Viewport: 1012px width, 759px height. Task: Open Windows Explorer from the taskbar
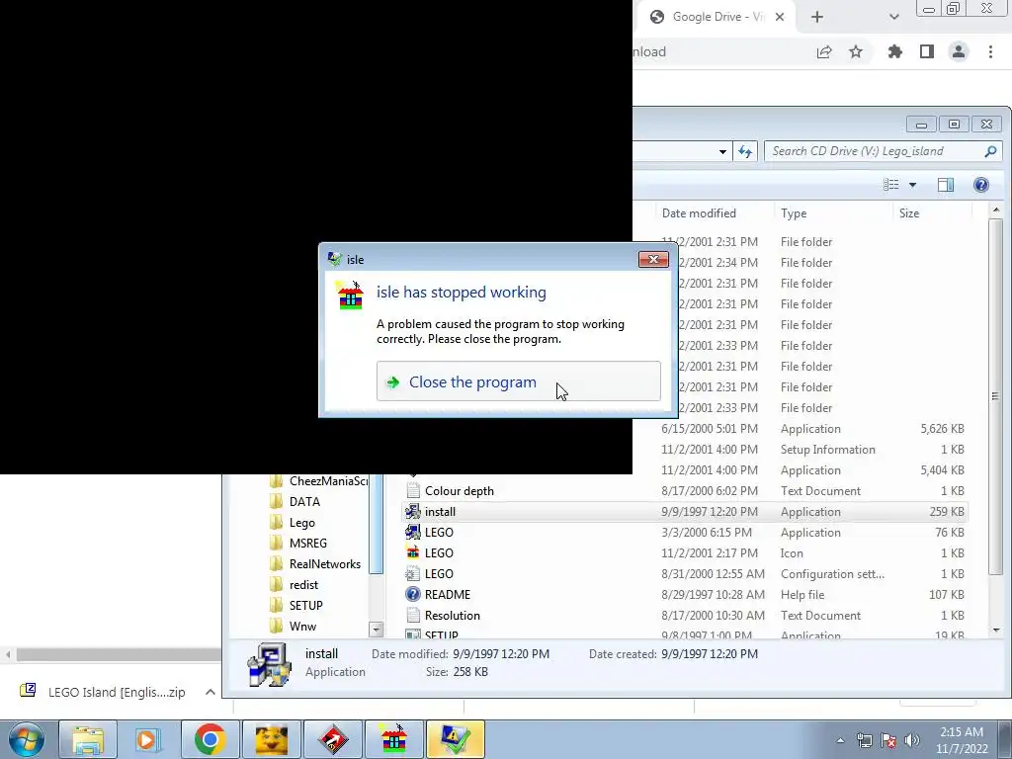pos(88,739)
